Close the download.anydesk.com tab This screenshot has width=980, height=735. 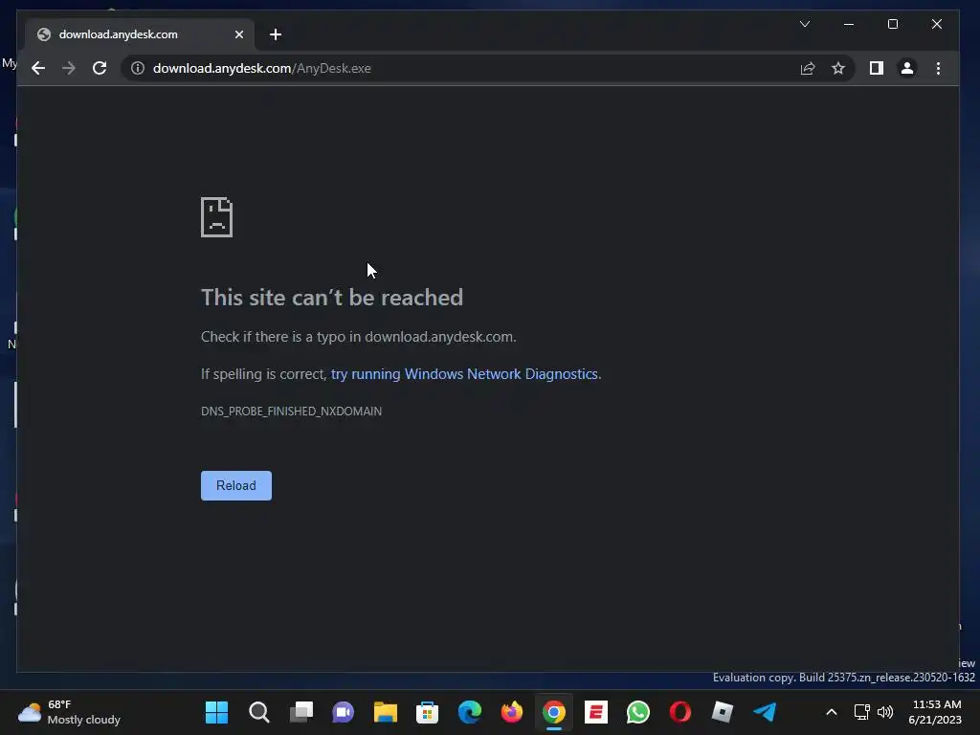[x=238, y=34]
